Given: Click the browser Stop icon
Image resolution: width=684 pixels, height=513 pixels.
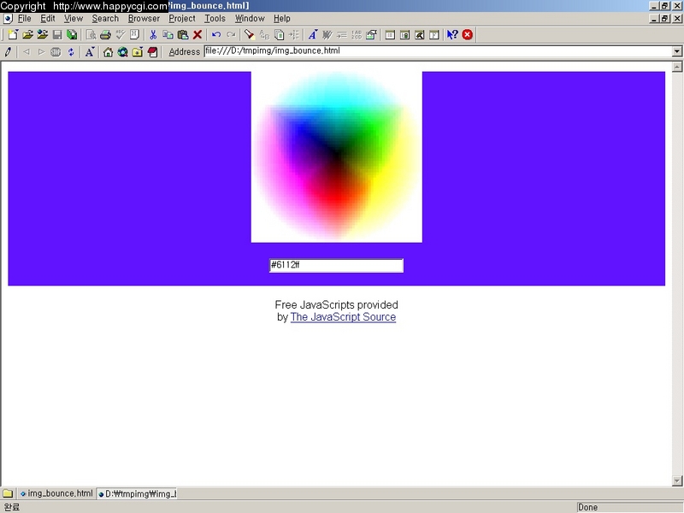Looking at the screenshot, I should pos(56,52).
